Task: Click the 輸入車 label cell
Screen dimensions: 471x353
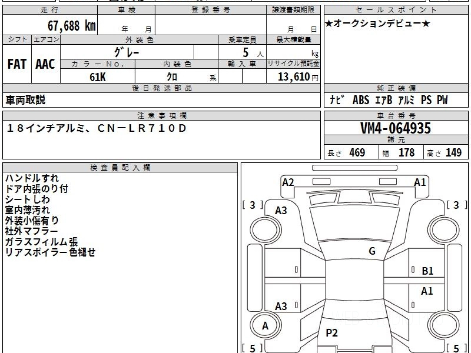Action: coord(242,64)
